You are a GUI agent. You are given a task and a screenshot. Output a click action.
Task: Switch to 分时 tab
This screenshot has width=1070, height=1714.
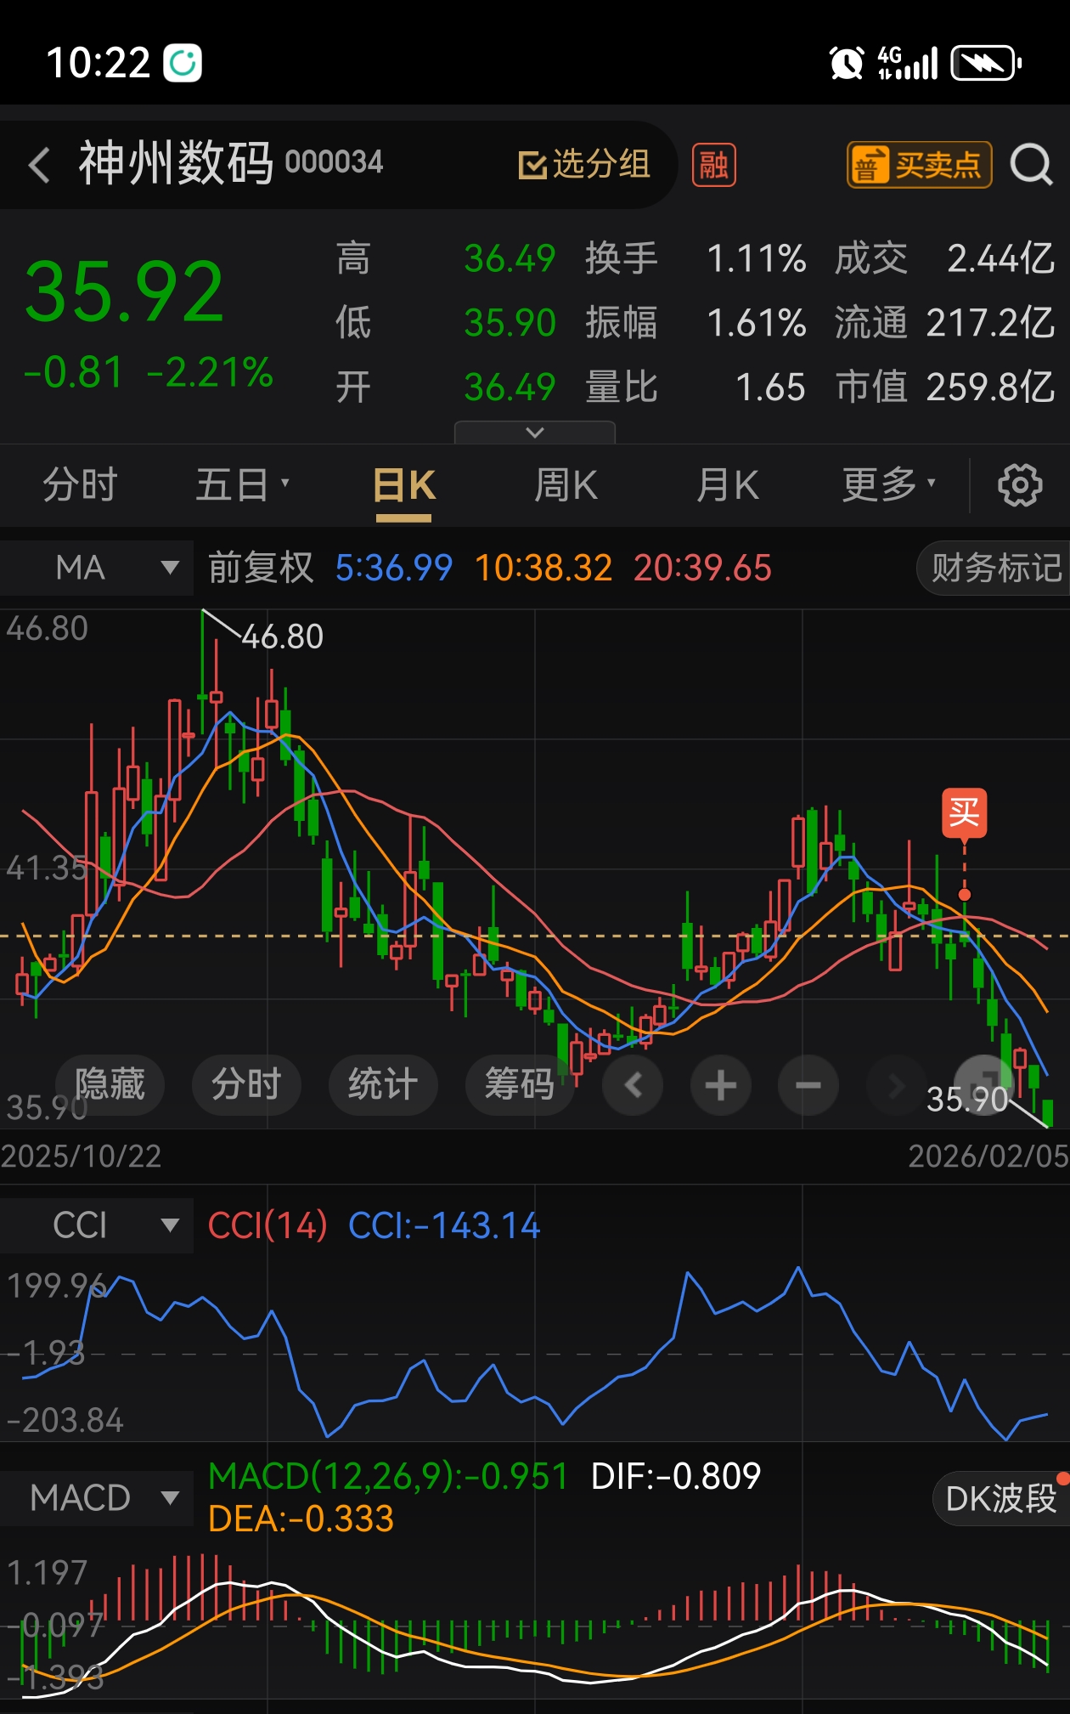pyautogui.click(x=80, y=485)
